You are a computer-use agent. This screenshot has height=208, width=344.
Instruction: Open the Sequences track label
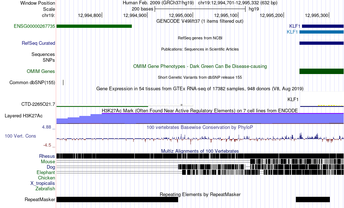pyautogui.click(x=43, y=54)
